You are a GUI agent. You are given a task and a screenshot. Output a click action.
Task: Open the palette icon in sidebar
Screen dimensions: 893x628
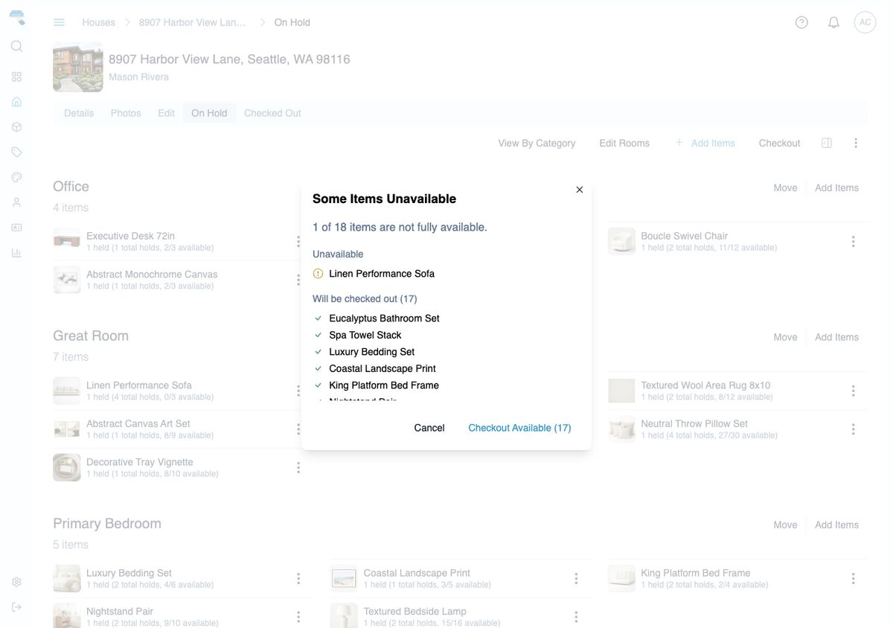16,177
